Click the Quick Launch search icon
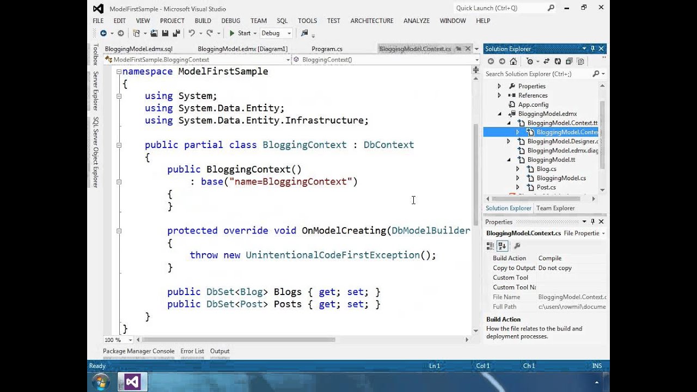 pos(551,8)
